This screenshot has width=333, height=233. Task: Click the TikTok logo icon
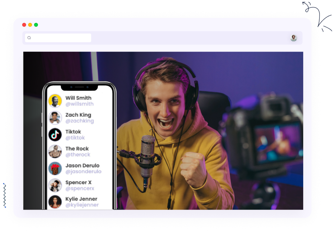click(55, 135)
